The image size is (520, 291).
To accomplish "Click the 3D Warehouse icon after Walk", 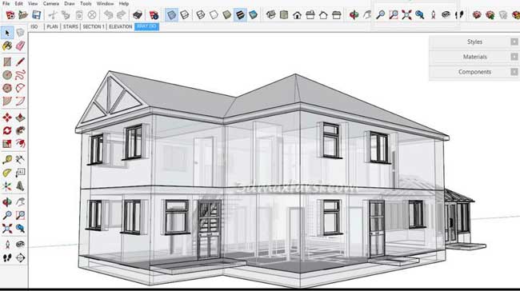I will pos(477,15).
